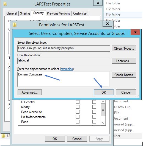
Task: Click the object type field
Action: click(64, 48)
